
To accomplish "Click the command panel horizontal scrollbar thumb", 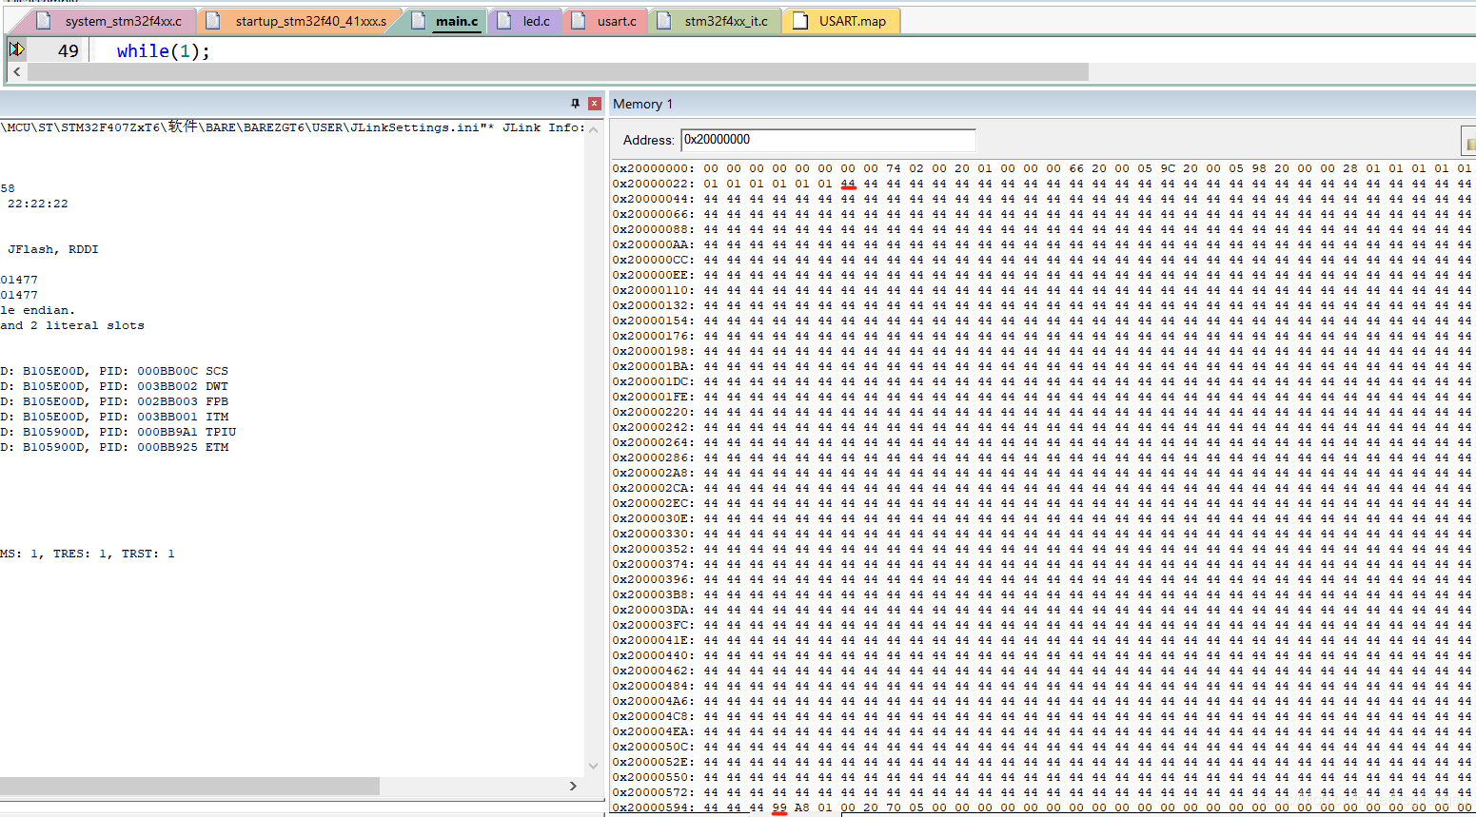I will coord(189,786).
